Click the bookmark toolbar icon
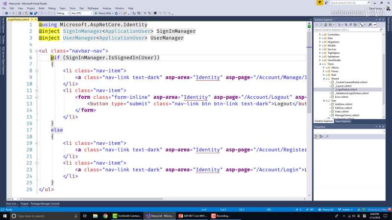The image size is (392, 220). (x=155, y=13)
